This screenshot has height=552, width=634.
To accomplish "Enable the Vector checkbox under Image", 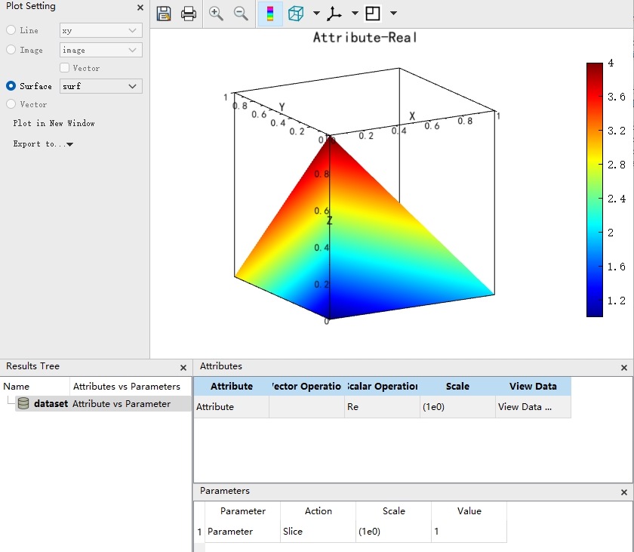I will point(64,67).
